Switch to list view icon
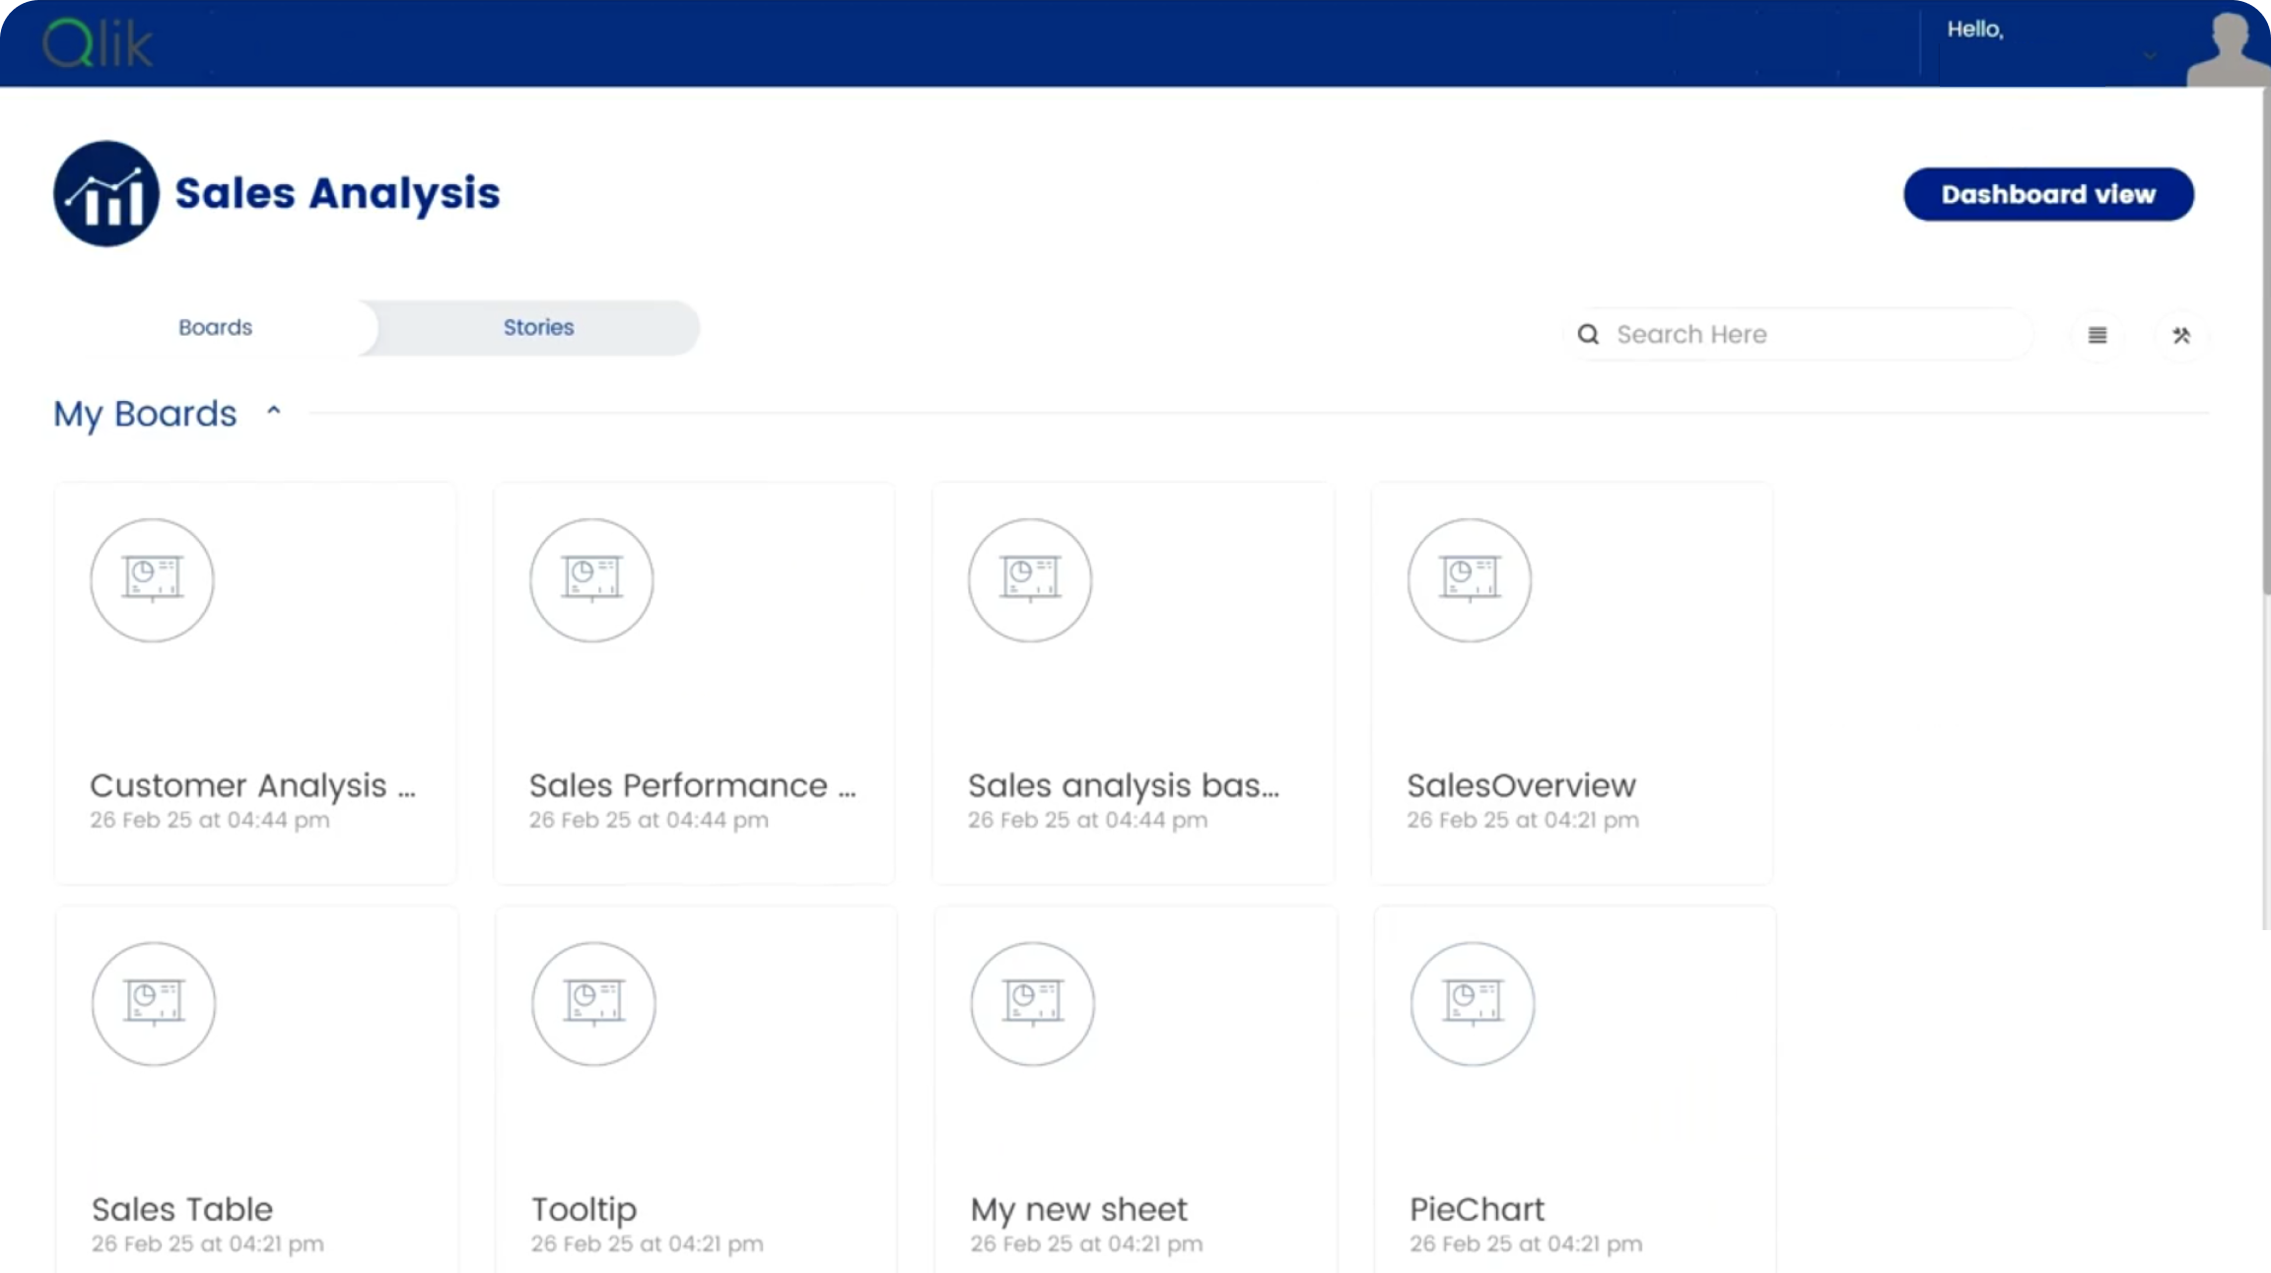This screenshot has height=1273, width=2271. (x=2098, y=335)
